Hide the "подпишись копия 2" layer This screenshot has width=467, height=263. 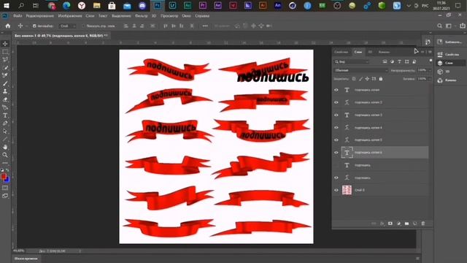tap(336, 102)
